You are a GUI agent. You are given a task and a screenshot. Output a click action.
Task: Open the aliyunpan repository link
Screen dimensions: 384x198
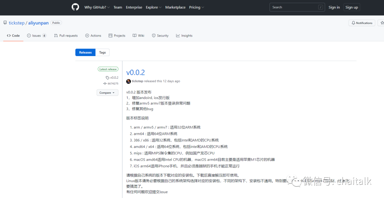click(x=38, y=23)
